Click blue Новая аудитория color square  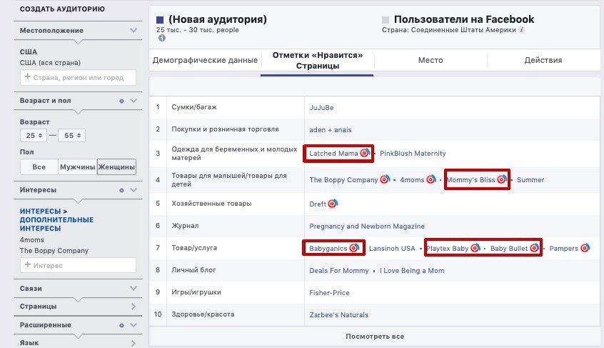click(160, 20)
